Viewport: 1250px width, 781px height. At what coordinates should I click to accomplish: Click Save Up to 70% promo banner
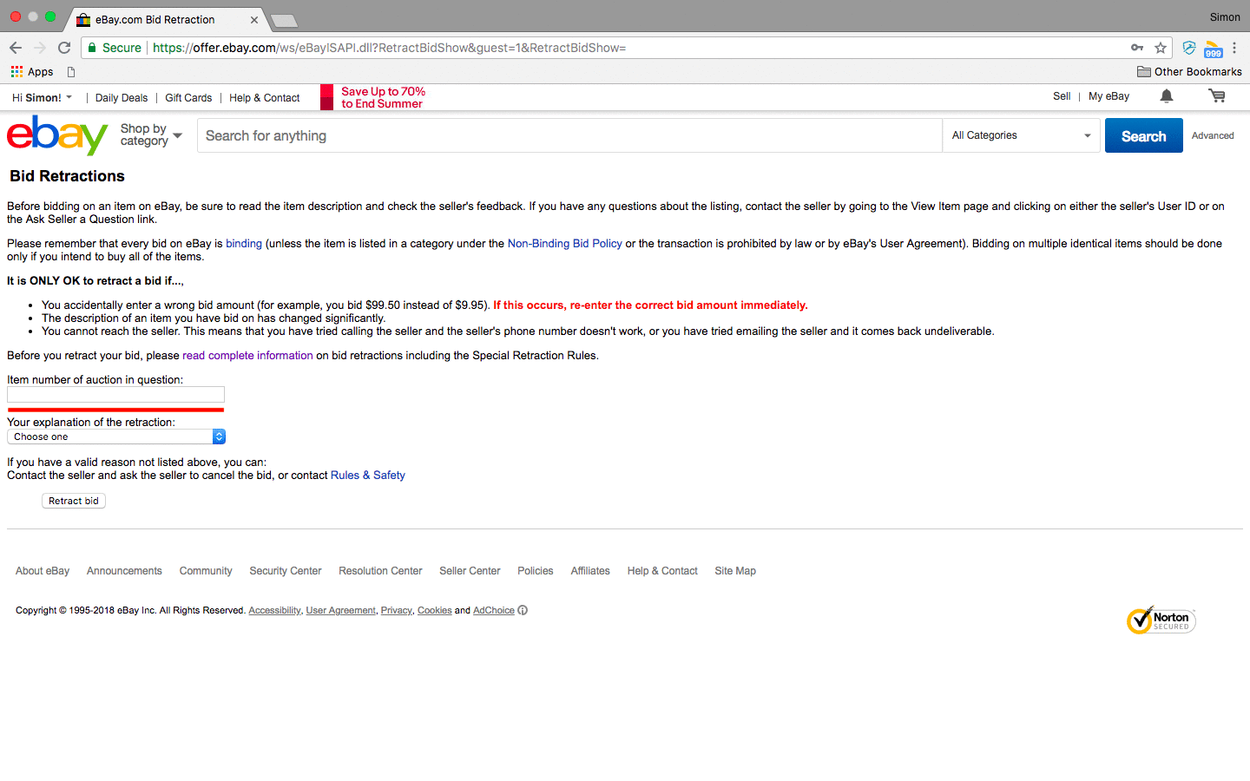point(373,97)
